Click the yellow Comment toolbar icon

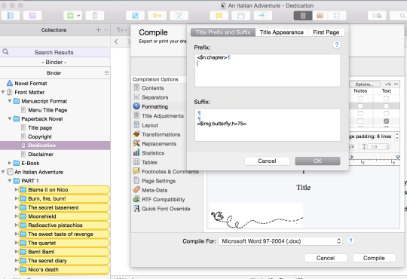pyautogui.click(x=219, y=16)
